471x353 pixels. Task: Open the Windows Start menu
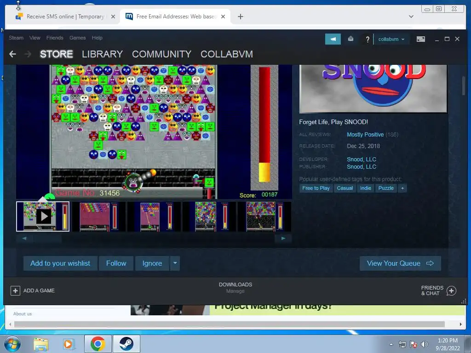[x=12, y=344]
